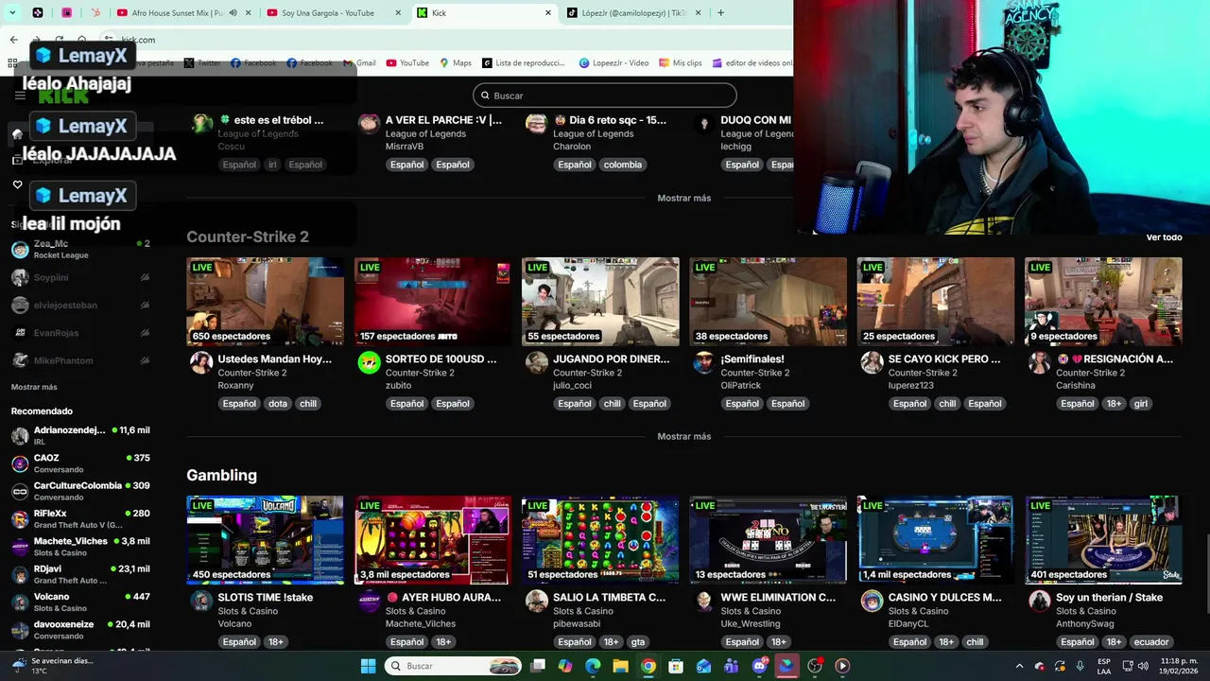Screen dimensions: 1210x681
Task: Select the gta tag under pibewasabi's stream
Action: click(638, 642)
